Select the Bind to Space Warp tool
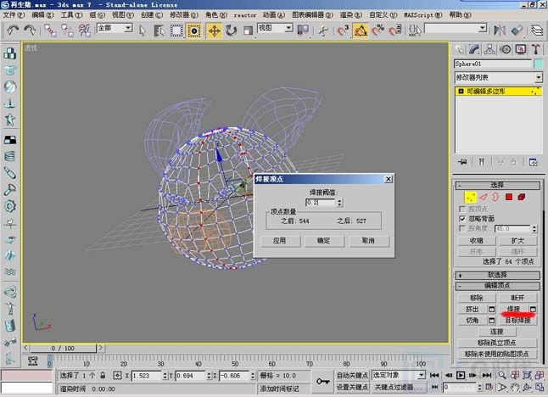Image resolution: width=548 pixels, height=397 pixels. (85, 31)
